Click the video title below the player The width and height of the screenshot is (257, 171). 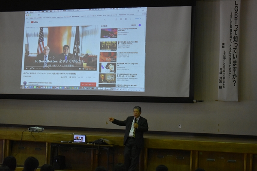coord(47,74)
